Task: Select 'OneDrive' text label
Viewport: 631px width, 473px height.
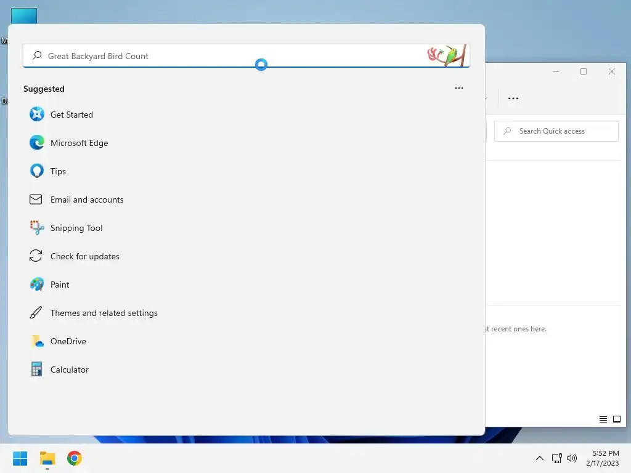Action: (68, 341)
